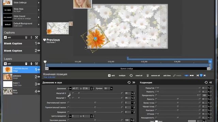The image size is (218, 122).
Task: Click keyframe 2 marker on timeline
Action: (x=210, y=62)
